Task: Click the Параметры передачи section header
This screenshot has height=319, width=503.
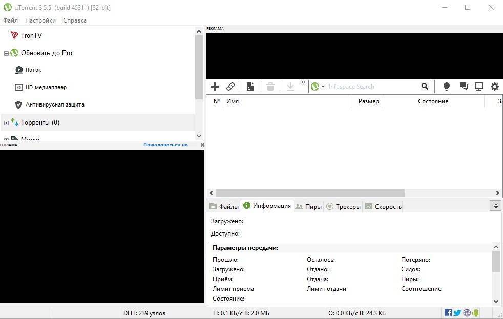Action: pos(245,248)
